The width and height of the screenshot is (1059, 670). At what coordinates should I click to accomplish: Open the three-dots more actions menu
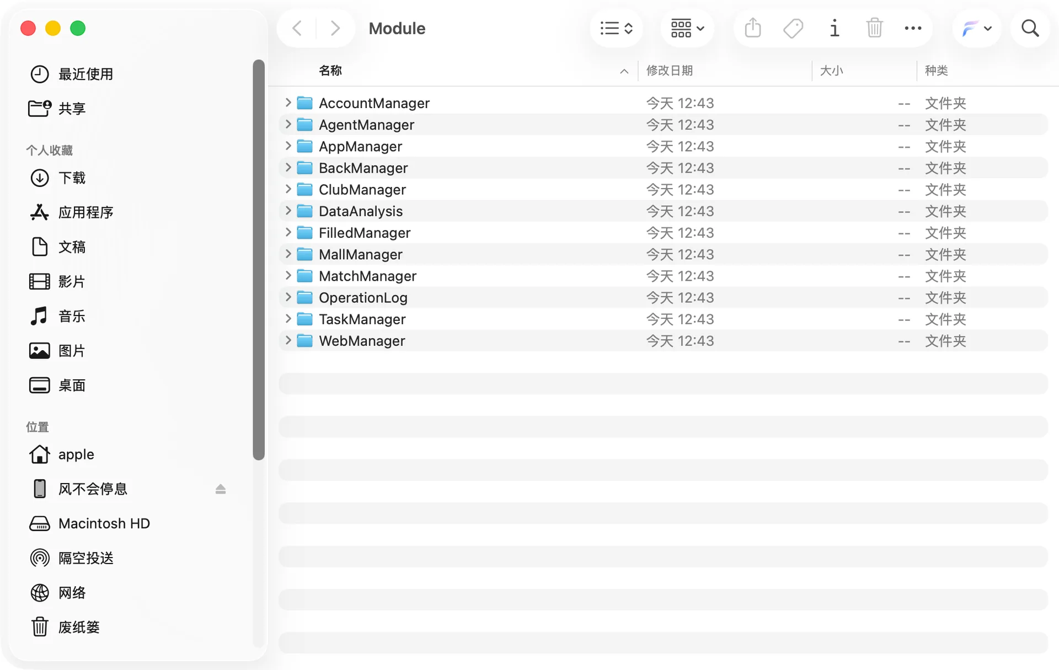click(913, 28)
